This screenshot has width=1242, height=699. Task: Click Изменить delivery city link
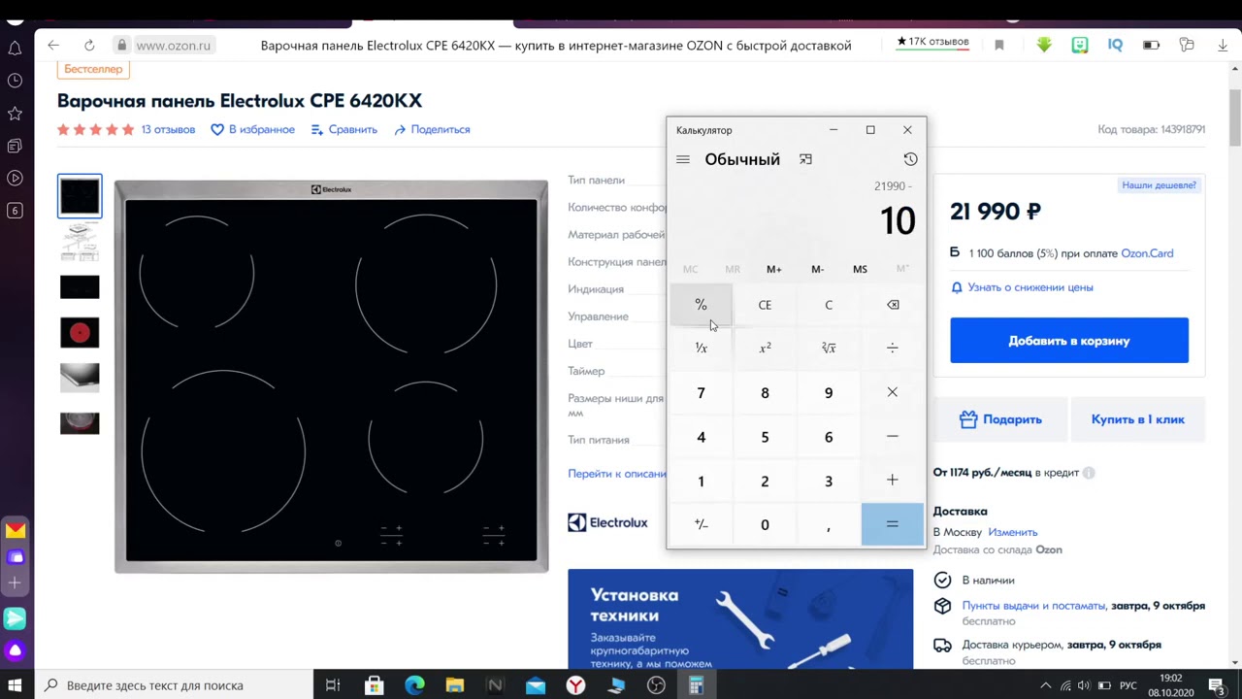pos(1012,532)
